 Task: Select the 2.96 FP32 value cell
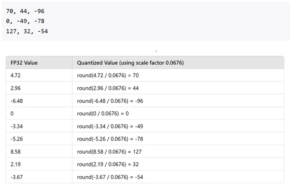click(x=39, y=88)
